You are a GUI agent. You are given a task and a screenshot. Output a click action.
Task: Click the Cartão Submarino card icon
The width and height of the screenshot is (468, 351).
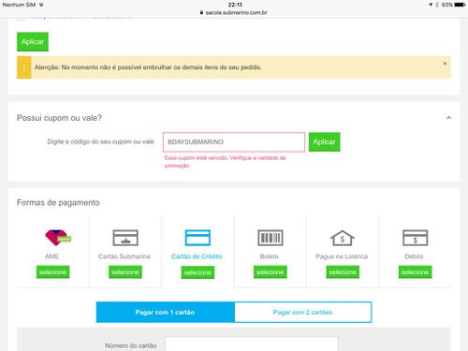(x=125, y=238)
